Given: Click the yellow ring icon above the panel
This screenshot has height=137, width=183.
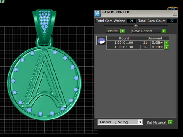Looking at the screenshot, I should (173, 9).
